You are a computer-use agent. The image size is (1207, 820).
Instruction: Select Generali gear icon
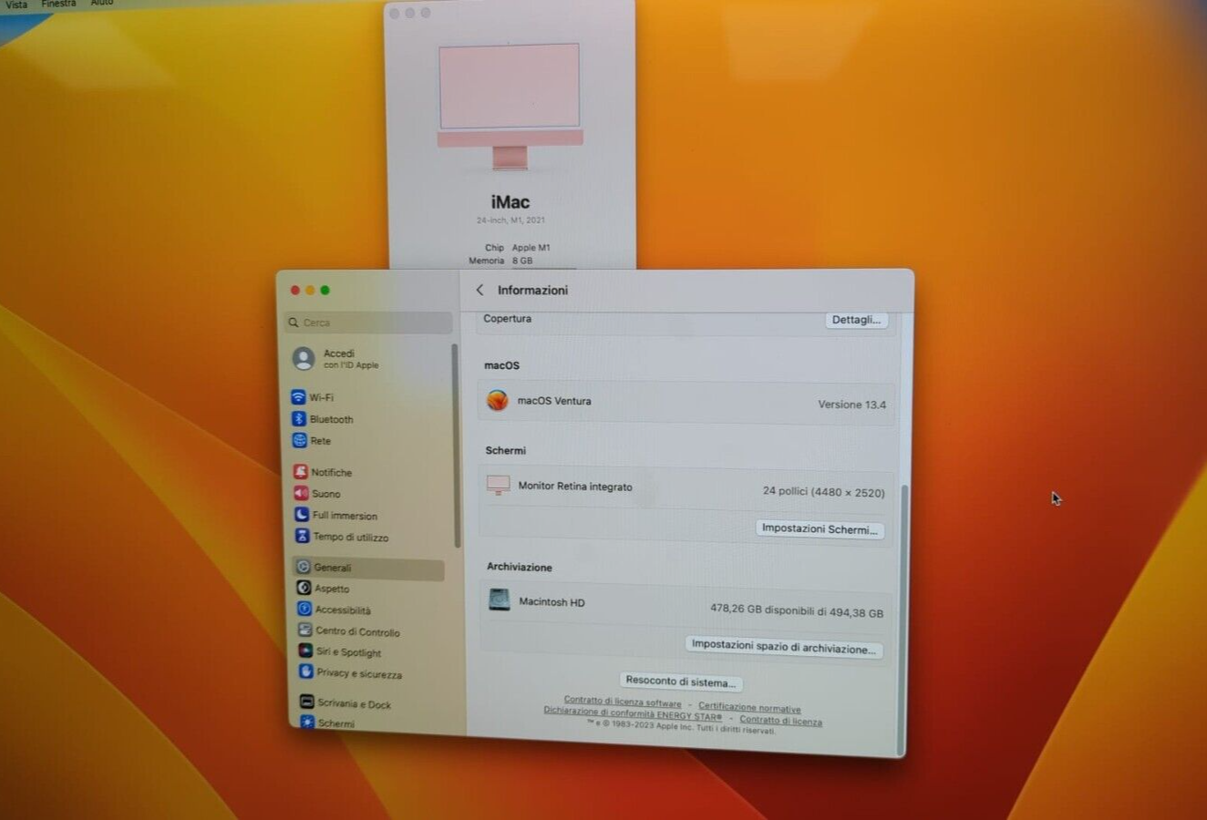[304, 567]
